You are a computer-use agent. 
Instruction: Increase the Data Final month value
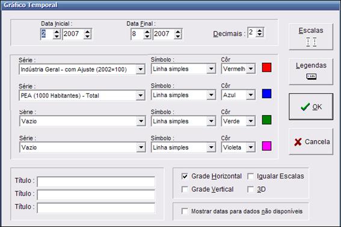[x=147, y=32]
